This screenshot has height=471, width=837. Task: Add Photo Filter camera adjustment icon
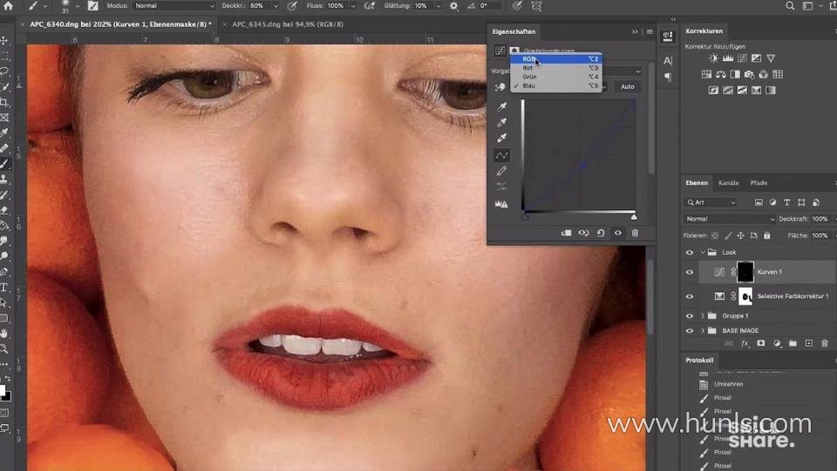tap(750, 74)
